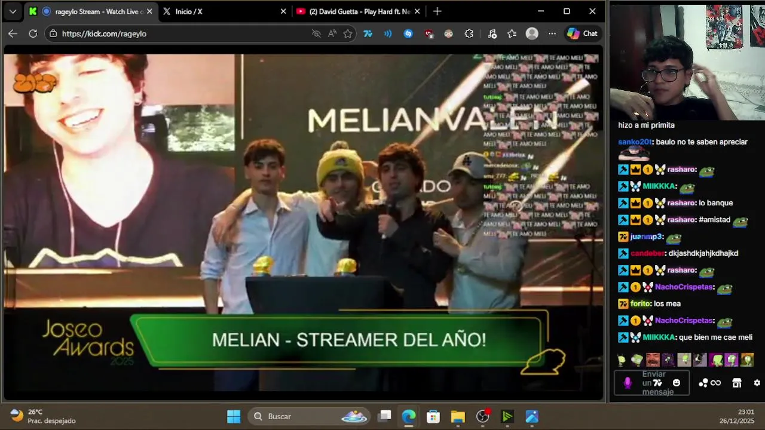Close the Inicio / X tab
Image resolution: width=765 pixels, height=430 pixels.
(x=283, y=11)
